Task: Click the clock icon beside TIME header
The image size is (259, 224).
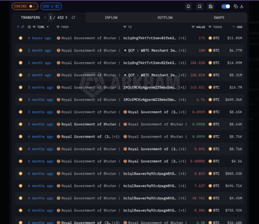Action: [29, 27]
